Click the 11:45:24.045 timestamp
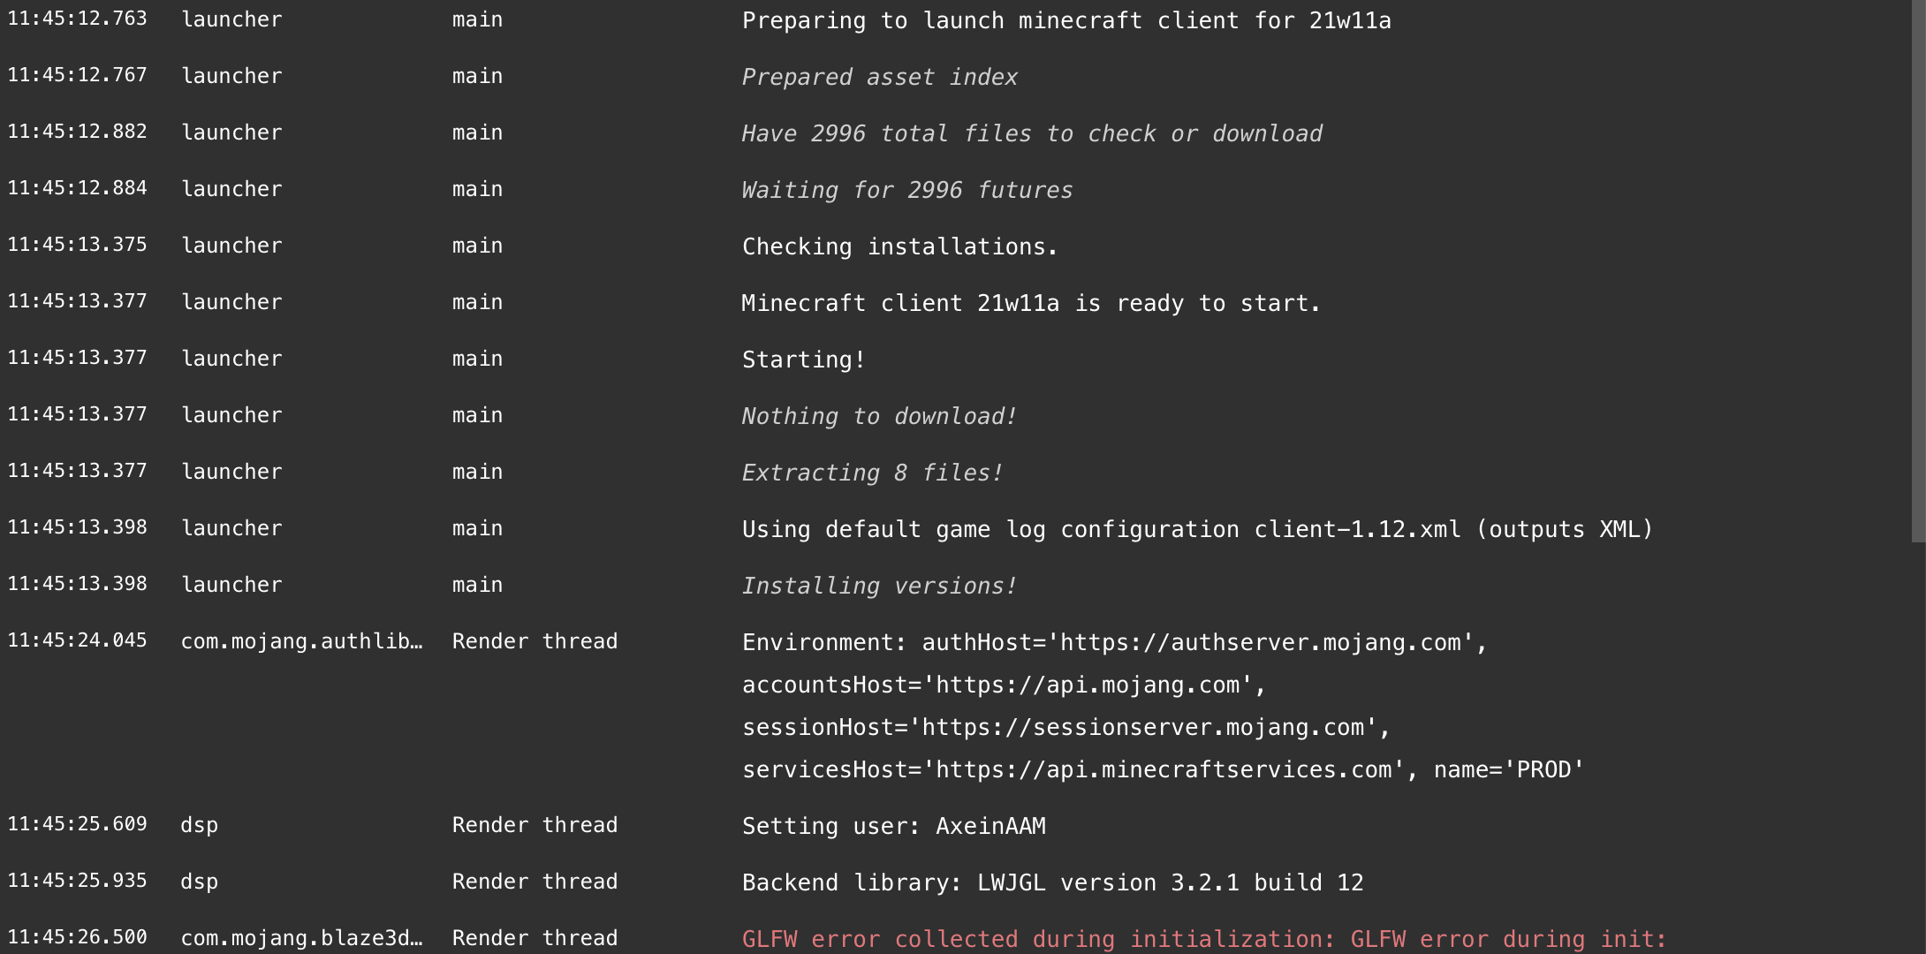Image resolution: width=1926 pixels, height=954 pixels. (78, 640)
